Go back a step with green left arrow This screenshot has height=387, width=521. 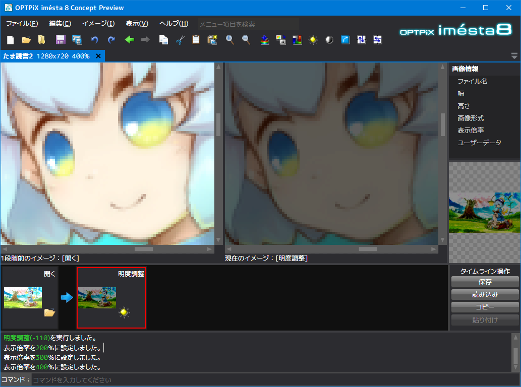click(x=129, y=40)
